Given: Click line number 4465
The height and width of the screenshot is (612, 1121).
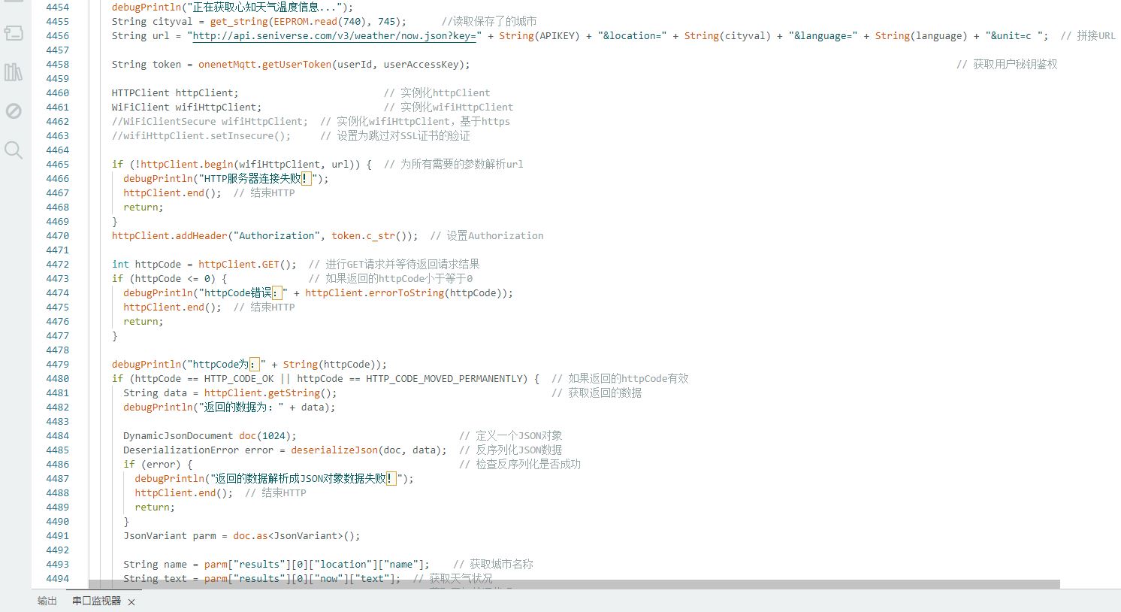Looking at the screenshot, I should point(57,164).
